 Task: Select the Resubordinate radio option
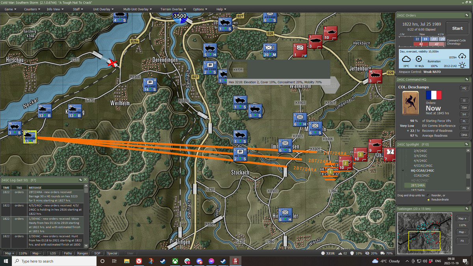coord(428,199)
